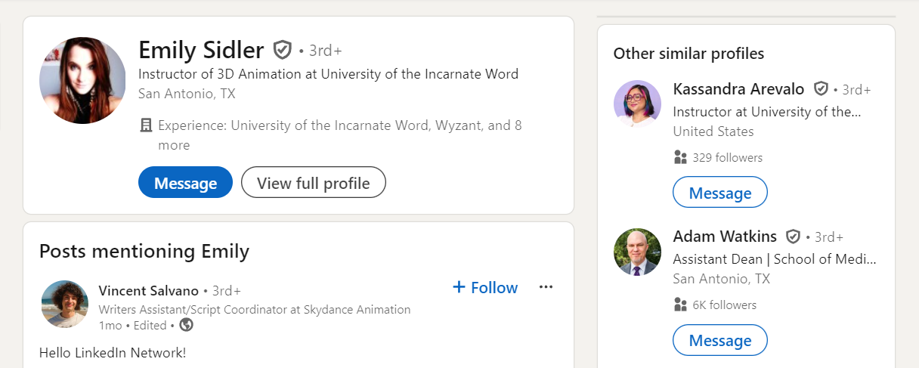Message Kassandra Arevalo
919x368 pixels.
pos(720,192)
